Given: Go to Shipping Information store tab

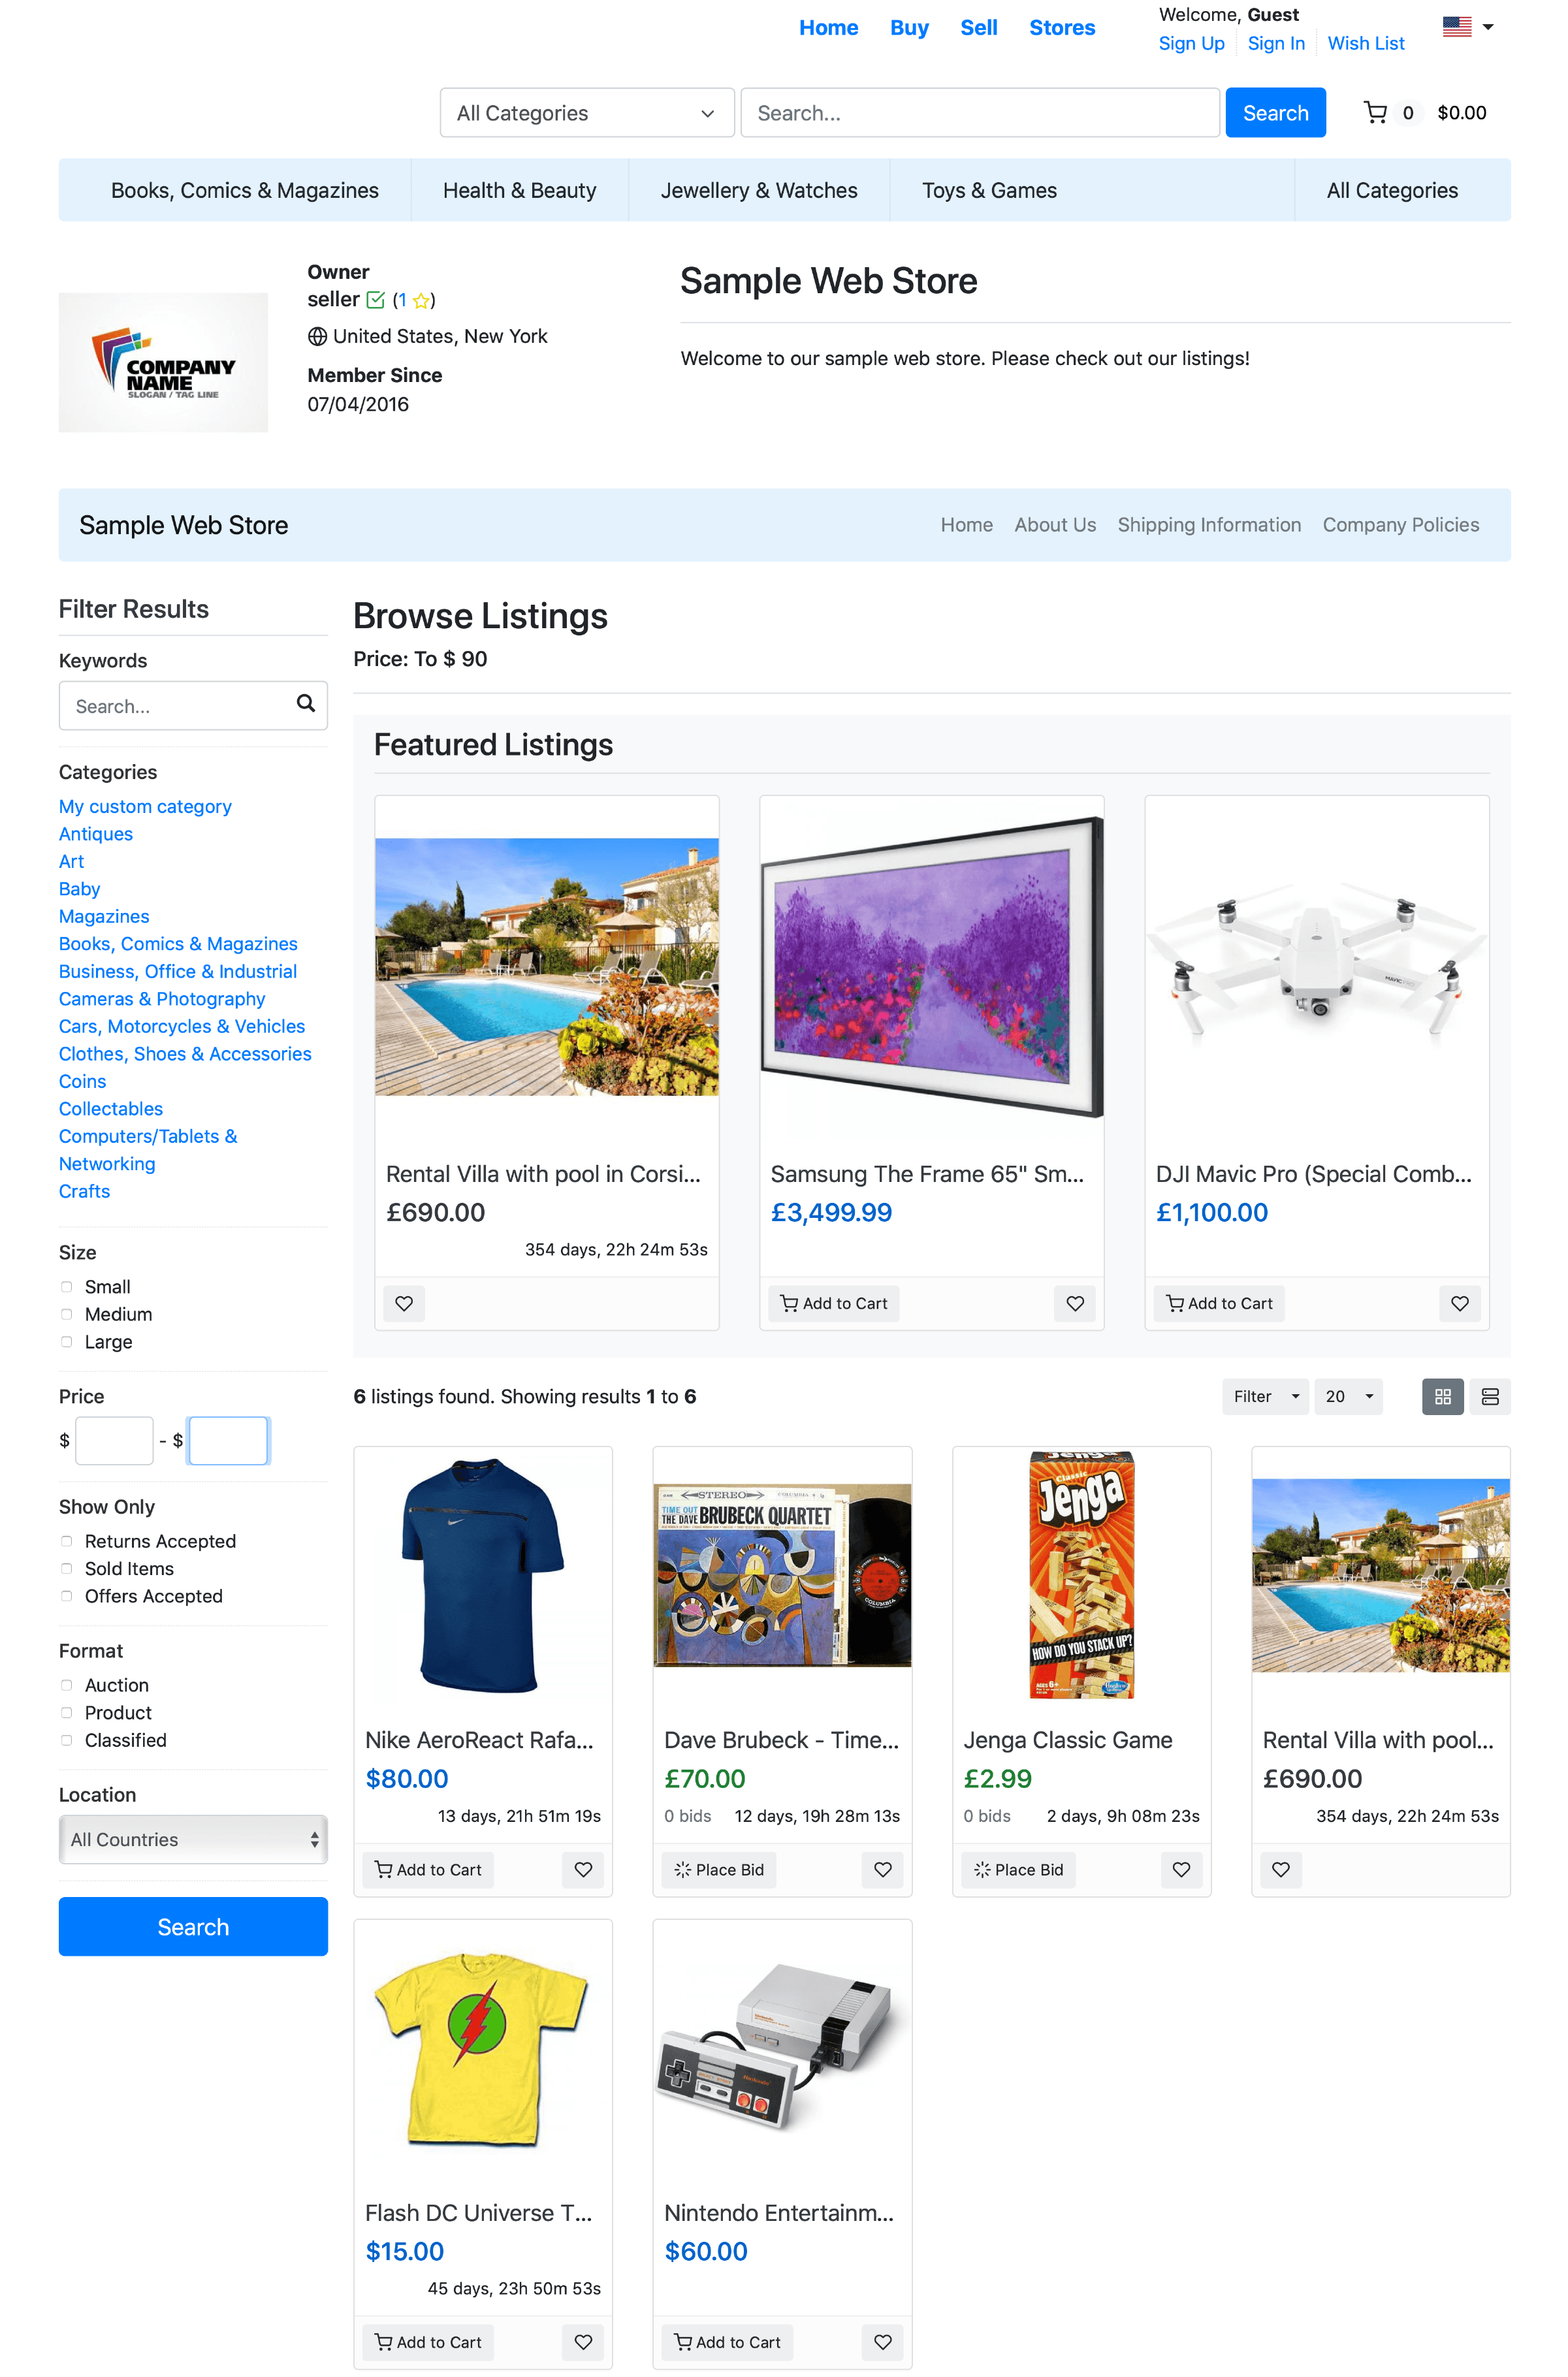Looking at the screenshot, I should (1209, 525).
